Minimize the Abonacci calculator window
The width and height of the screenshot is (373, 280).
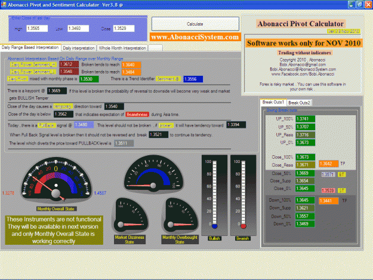coord(352,5)
